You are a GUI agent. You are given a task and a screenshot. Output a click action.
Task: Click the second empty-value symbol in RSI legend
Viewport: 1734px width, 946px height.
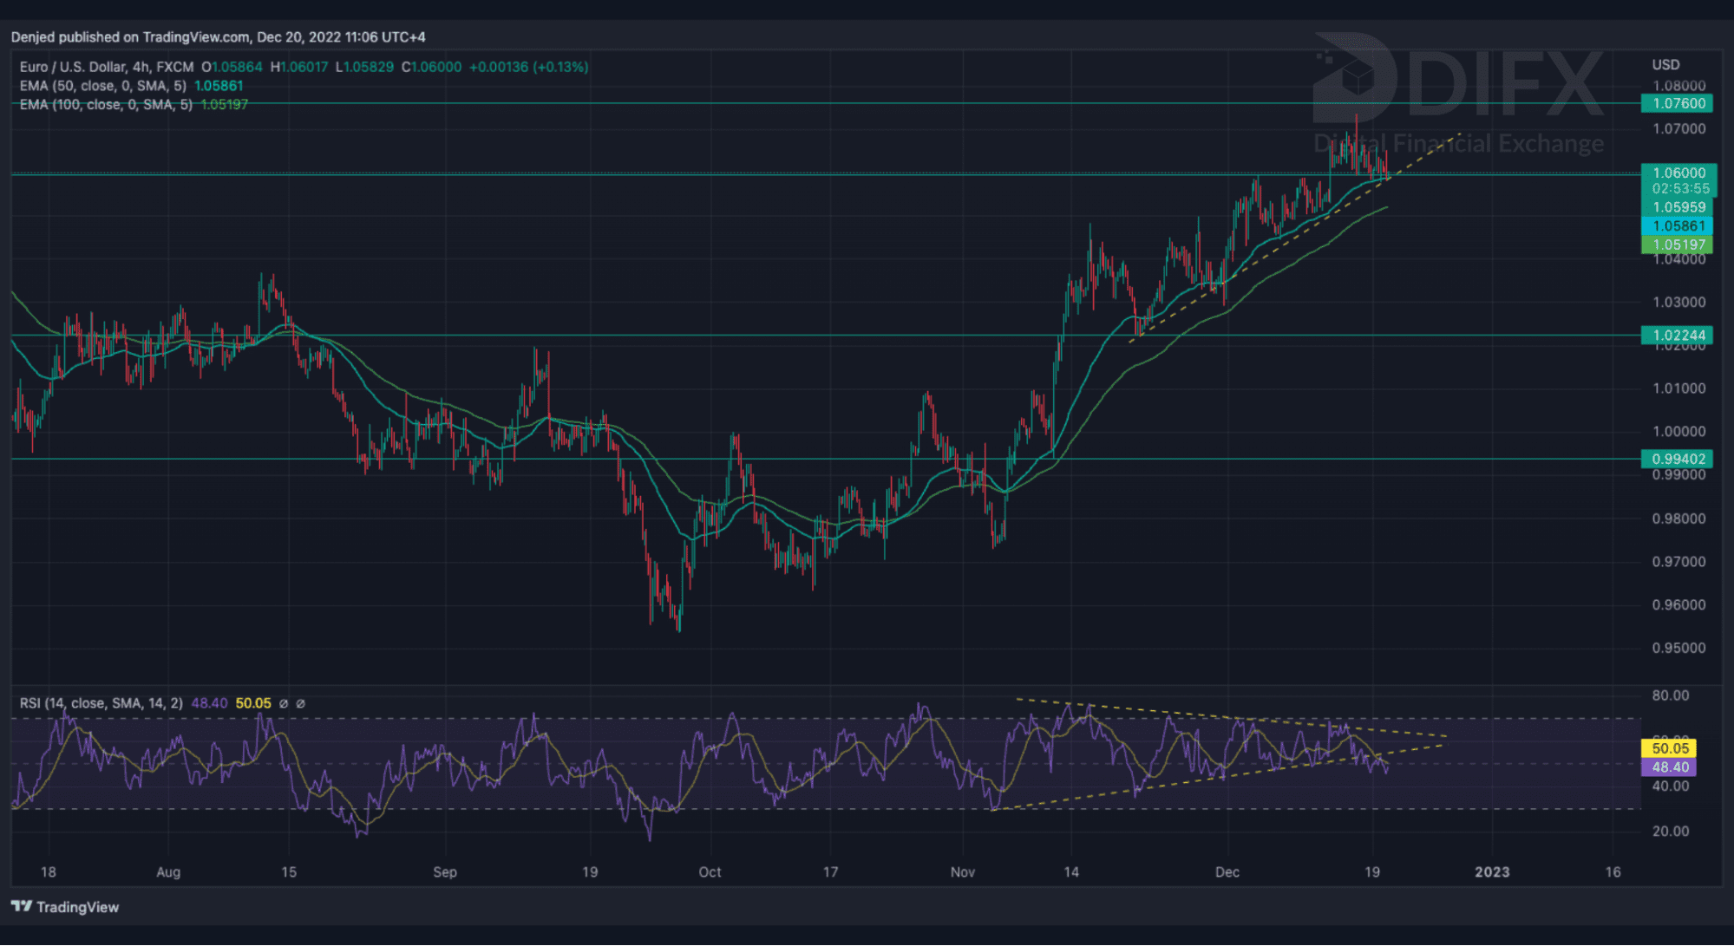(x=301, y=703)
